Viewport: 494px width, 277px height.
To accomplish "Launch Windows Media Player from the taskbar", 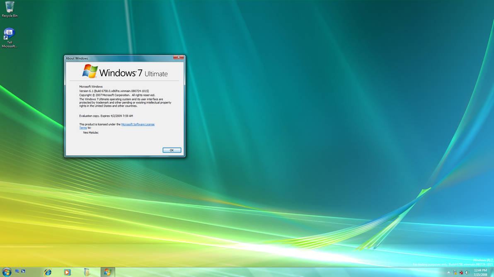I will pos(68,272).
